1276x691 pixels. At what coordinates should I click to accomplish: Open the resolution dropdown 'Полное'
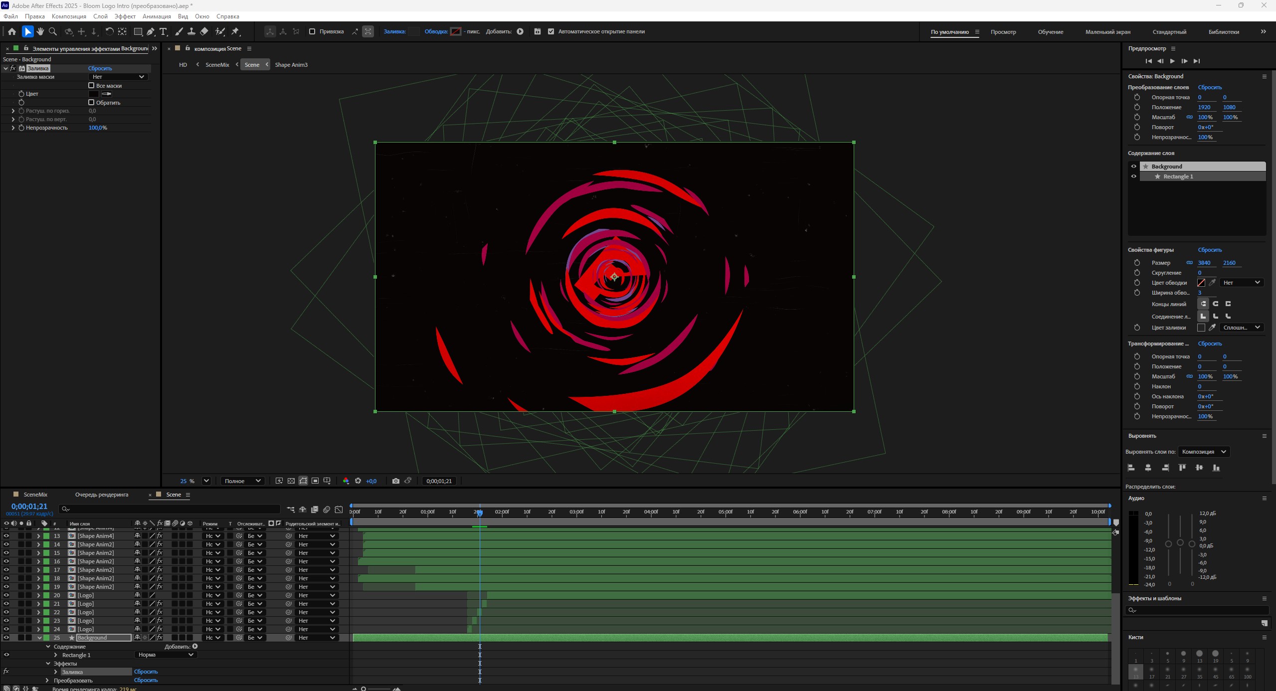pos(242,481)
